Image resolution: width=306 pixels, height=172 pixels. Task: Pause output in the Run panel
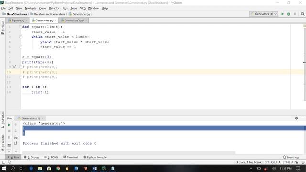click(9, 137)
